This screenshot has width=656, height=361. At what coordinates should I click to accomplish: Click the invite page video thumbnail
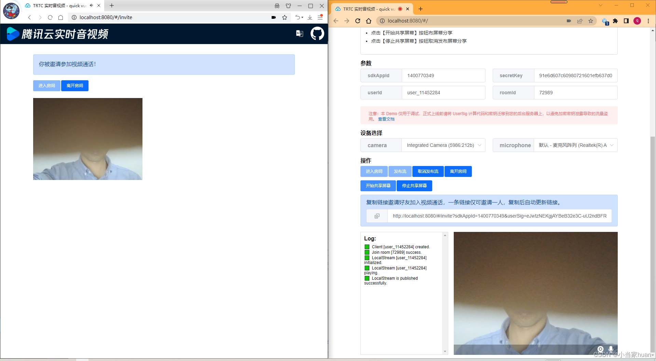pos(88,139)
